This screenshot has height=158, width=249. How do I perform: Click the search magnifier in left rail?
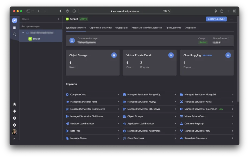click(14, 34)
